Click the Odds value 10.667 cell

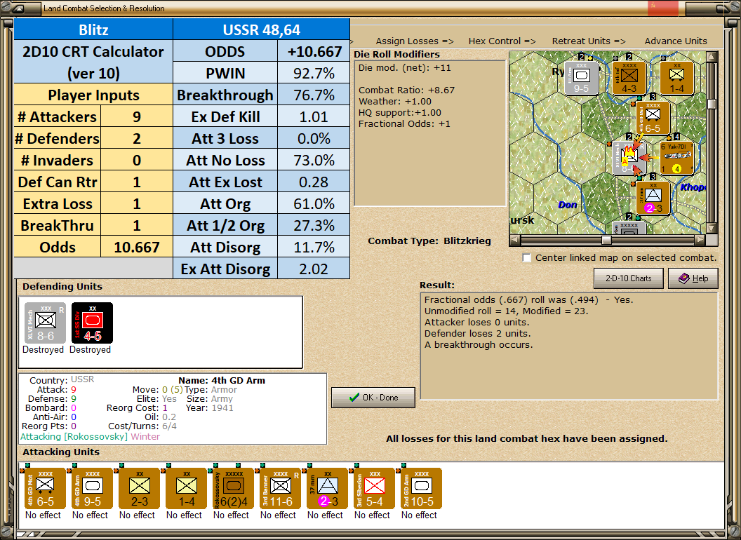pyautogui.click(x=137, y=247)
